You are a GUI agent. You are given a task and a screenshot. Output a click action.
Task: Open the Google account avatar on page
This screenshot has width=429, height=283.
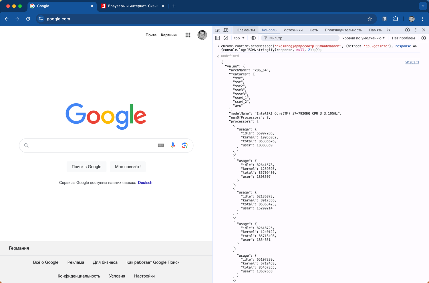click(x=202, y=35)
